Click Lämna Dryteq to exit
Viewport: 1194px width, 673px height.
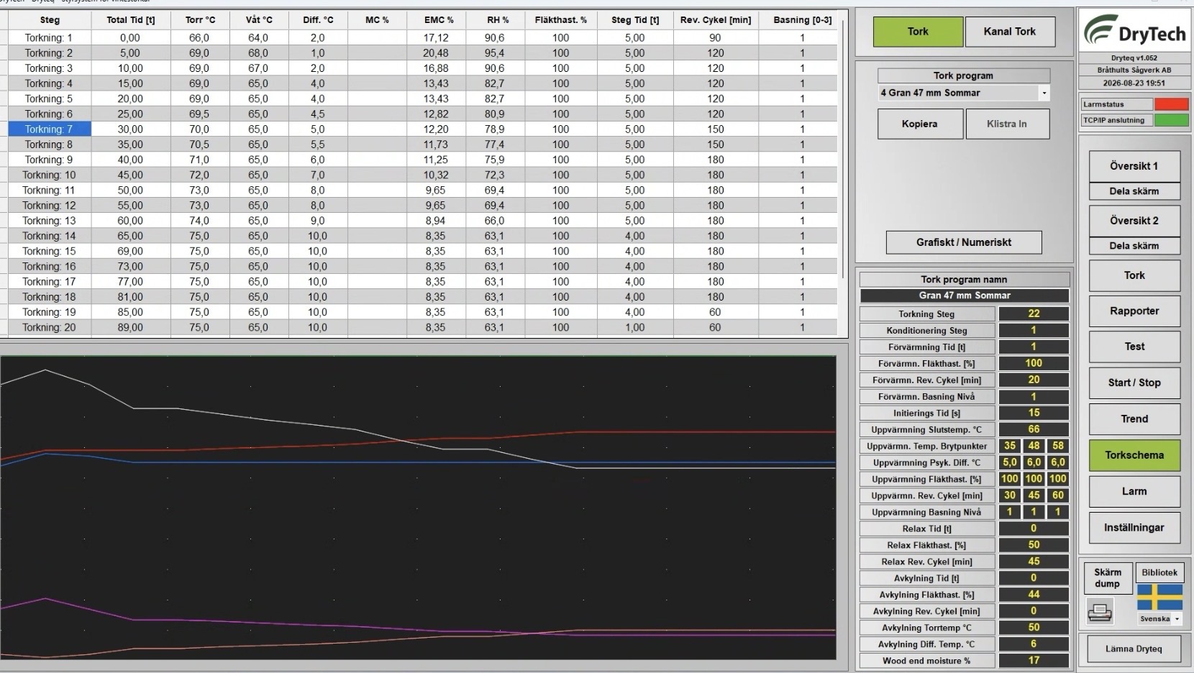coord(1134,649)
